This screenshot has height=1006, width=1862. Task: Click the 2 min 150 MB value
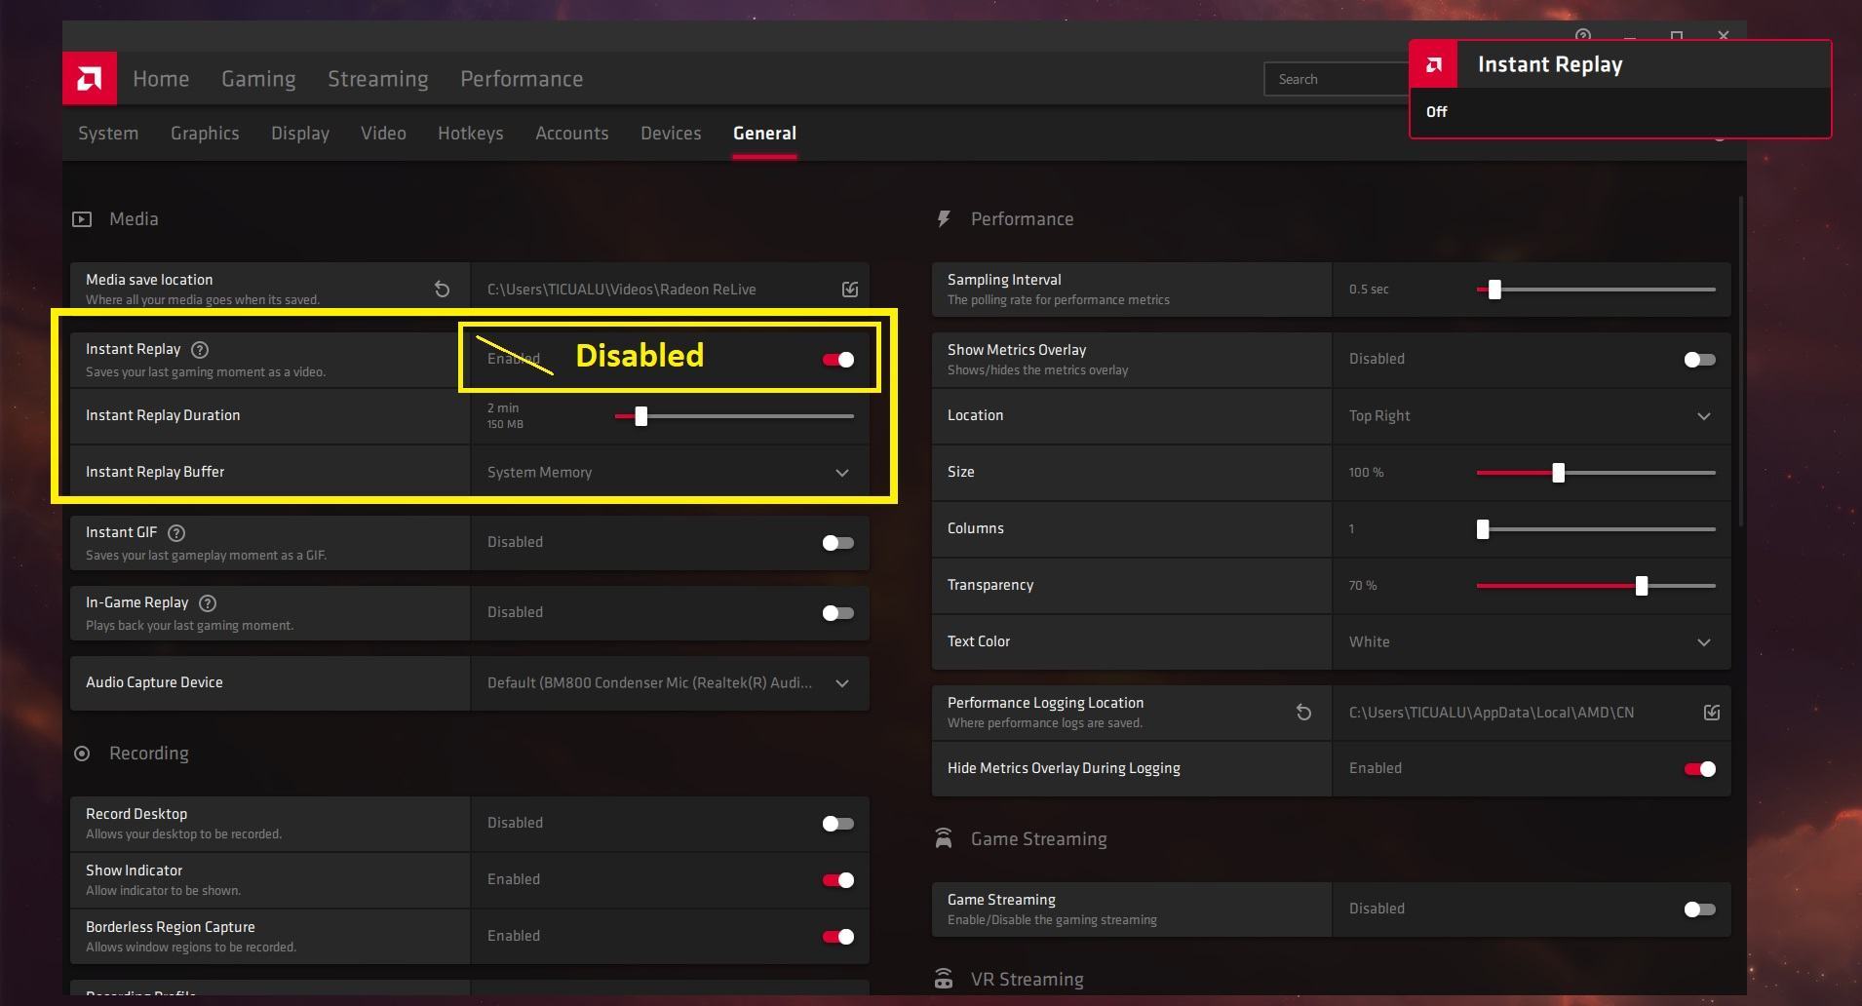tap(505, 416)
